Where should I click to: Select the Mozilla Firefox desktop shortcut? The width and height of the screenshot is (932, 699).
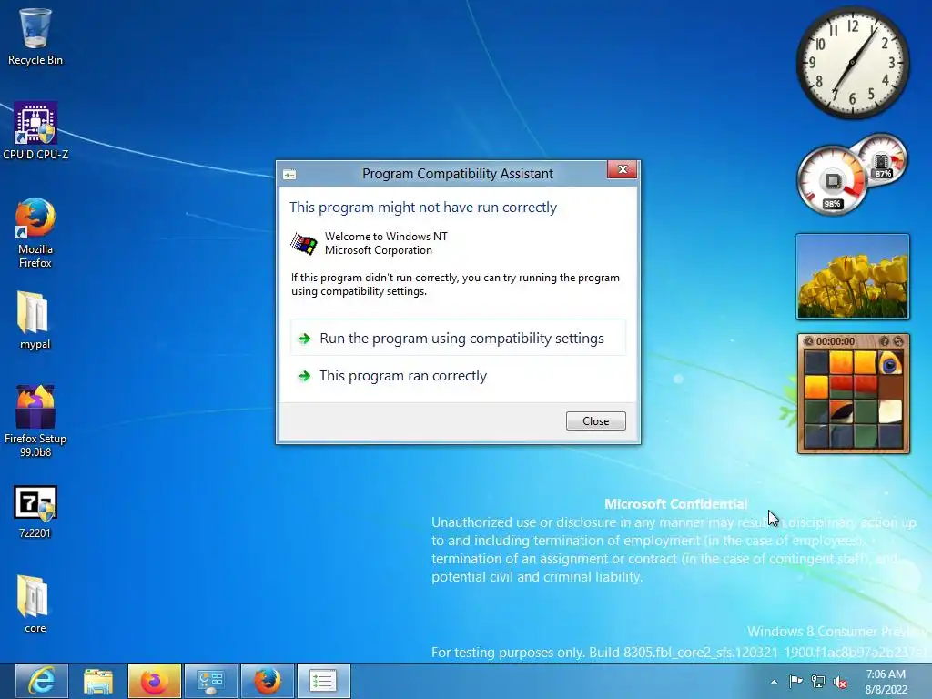pyautogui.click(x=35, y=233)
